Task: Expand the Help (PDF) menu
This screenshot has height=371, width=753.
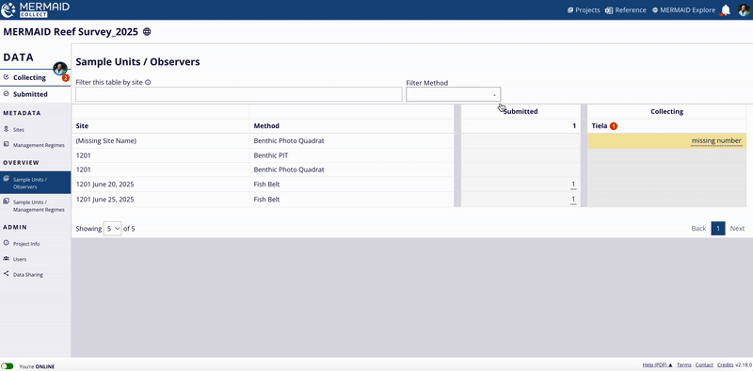Action: click(x=657, y=365)
